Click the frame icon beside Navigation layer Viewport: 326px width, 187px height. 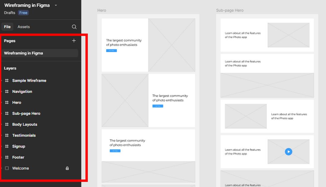tap(7, 91)
